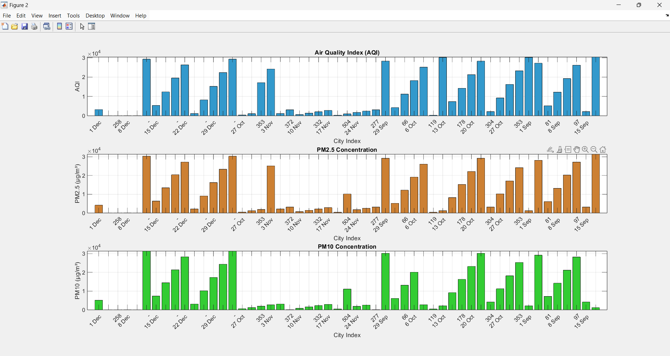Toggle the Insert Legend tool
670x356 pixels.
70,27
